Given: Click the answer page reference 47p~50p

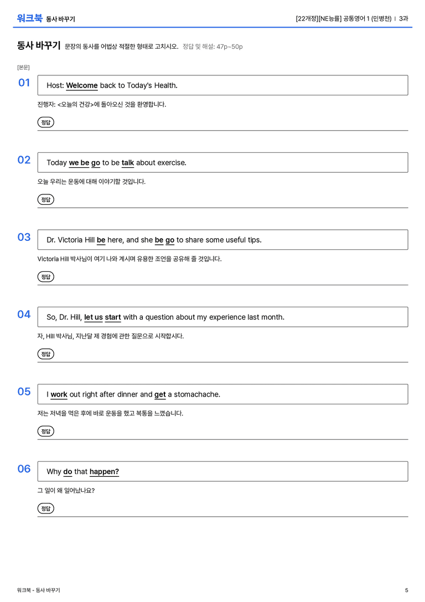Looking at the screenshot, I should point(229,47).
